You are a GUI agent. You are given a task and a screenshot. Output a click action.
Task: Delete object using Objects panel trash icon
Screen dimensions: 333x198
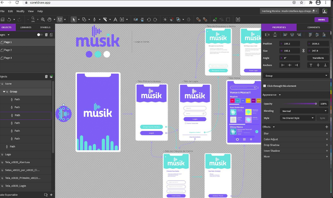46,77
